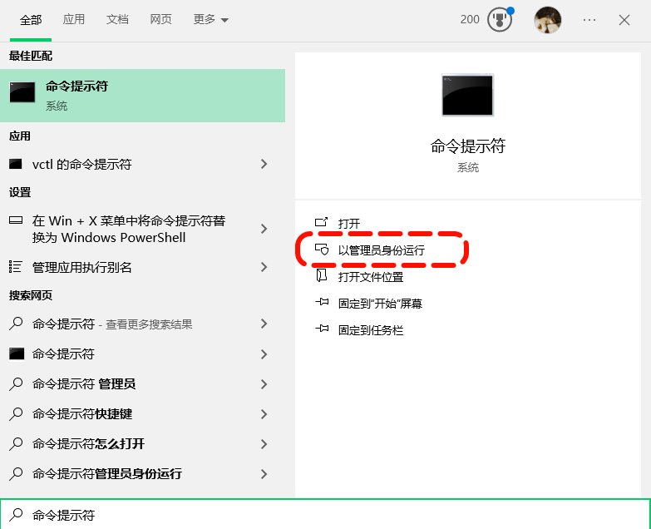Open the Win + X 菜单 PowerShell setting
This screenshot has width=651, height=529.
coord(142,229)
